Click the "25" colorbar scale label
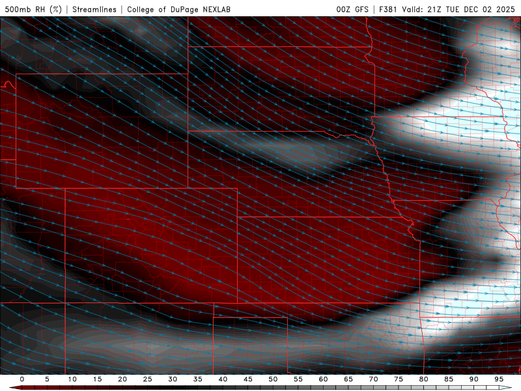 pos(147,379)
